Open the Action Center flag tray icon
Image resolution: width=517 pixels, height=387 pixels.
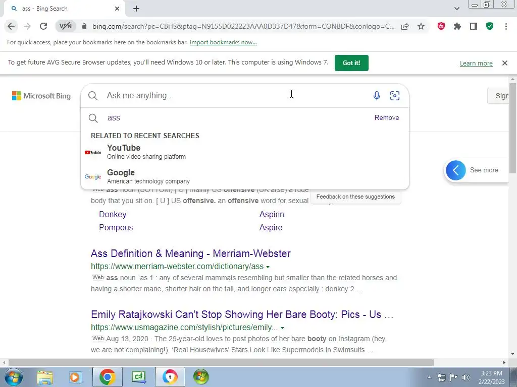454,377
